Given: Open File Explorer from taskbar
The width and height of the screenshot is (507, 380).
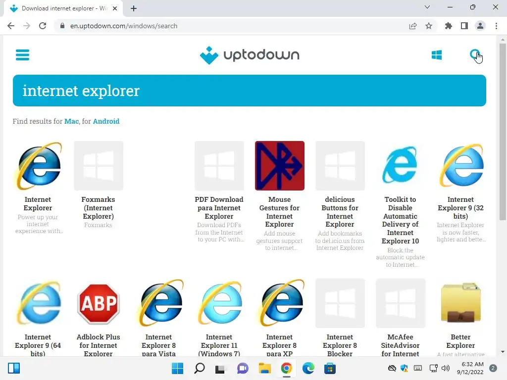Looking at the screenshot, I should (264, 368).
